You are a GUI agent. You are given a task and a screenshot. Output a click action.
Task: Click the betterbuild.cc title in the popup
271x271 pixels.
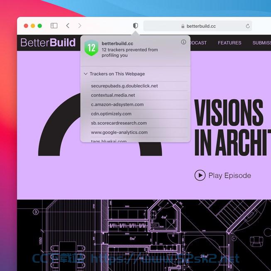[x=117, y=44]
